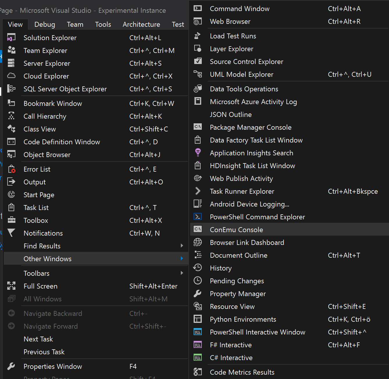Click the History icon
389x379 pixels.
[x=198, y=268]
